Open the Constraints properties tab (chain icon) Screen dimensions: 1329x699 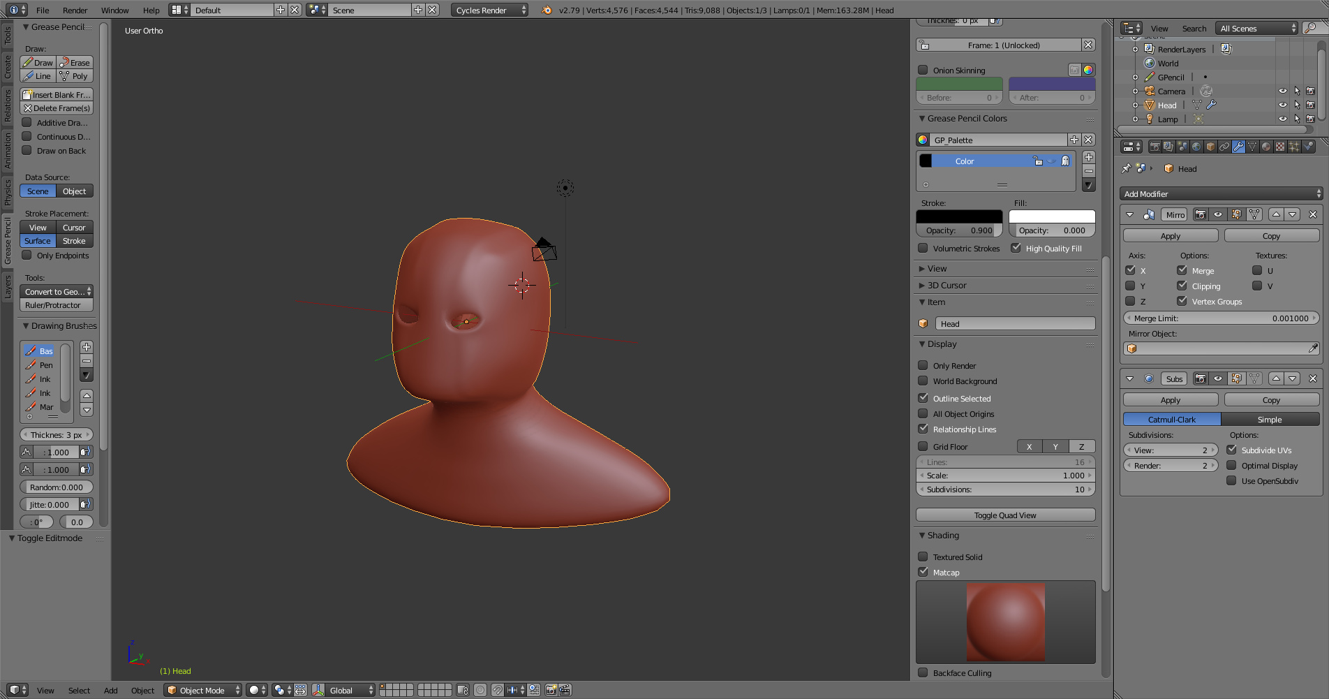point(1224,147)
